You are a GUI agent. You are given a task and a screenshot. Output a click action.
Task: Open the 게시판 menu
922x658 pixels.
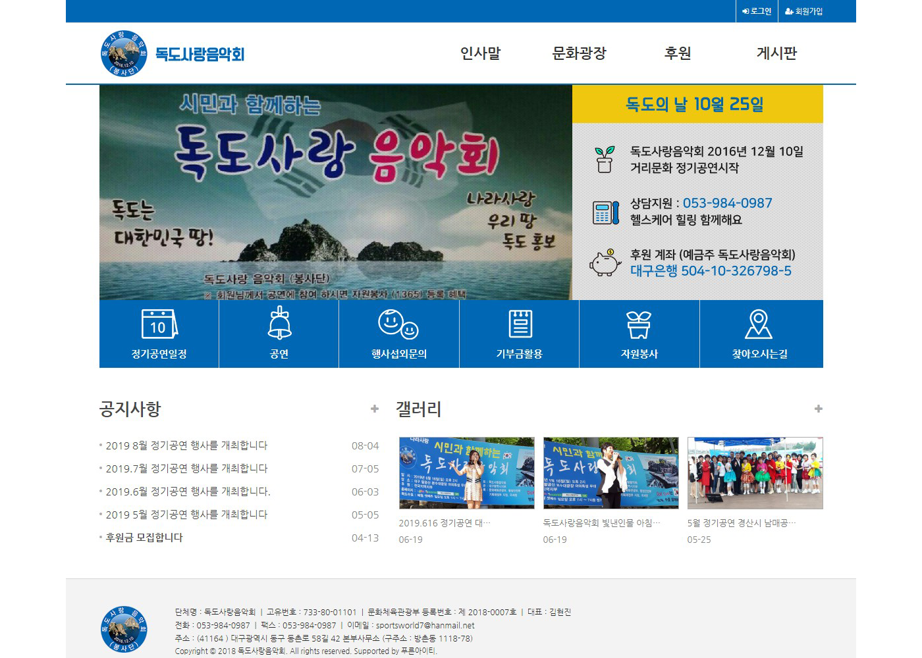(x=776, y=53)
